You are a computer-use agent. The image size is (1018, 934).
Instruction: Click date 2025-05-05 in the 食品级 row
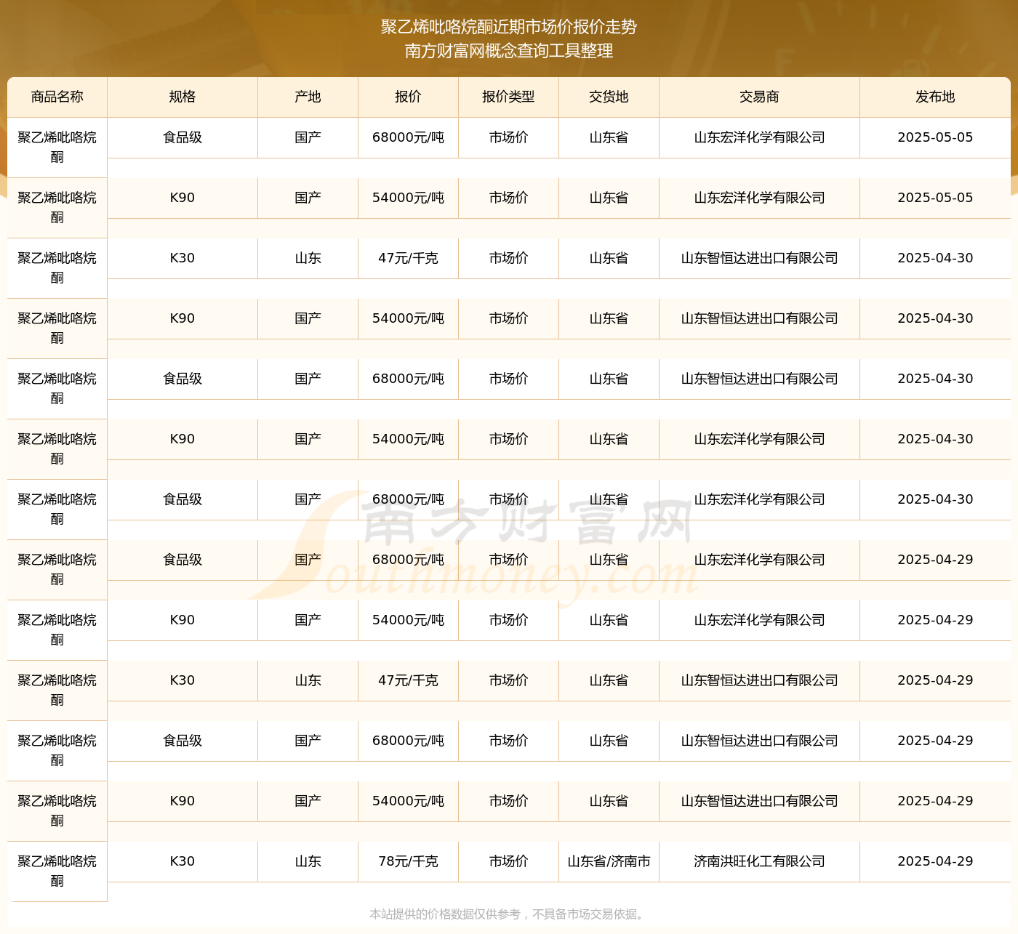tap(935, 137)
